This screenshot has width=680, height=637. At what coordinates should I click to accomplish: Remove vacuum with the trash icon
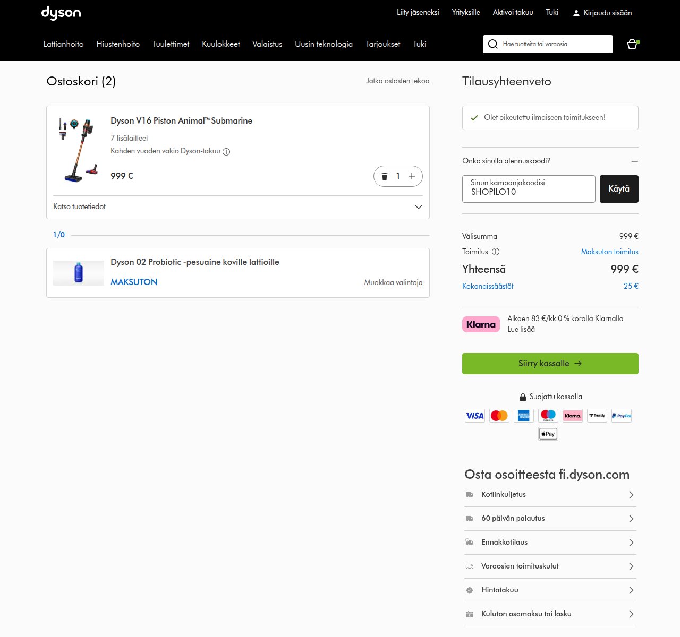click(x=385, y=176)
